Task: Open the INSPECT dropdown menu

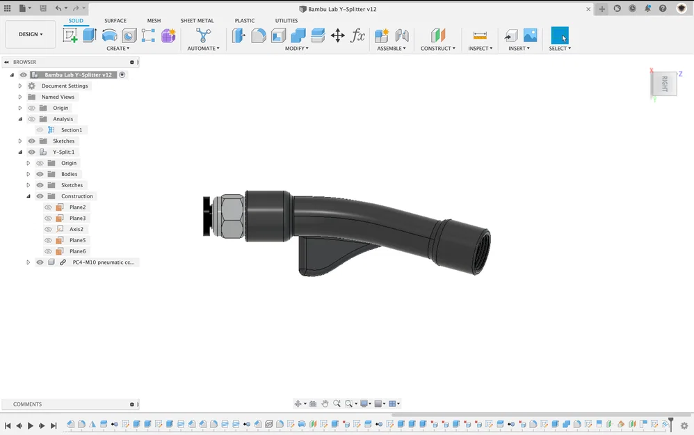Action: pyautogui.click(x=481, y=48)
